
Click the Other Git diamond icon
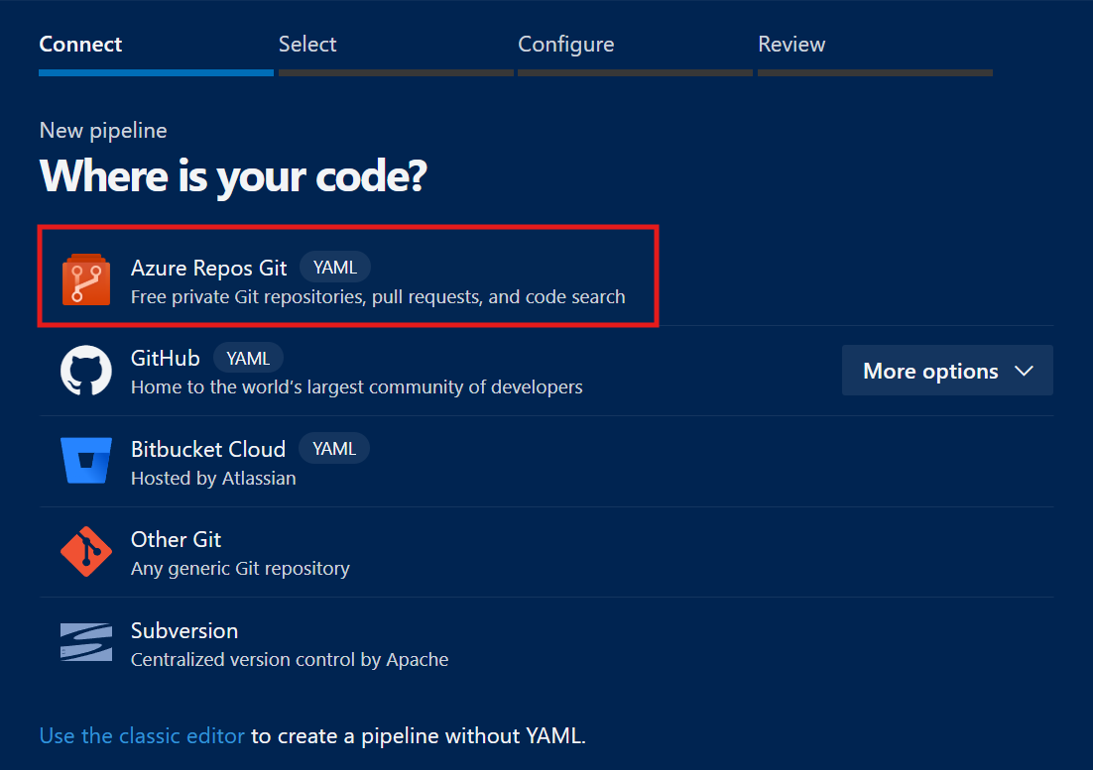tap(85, 552)
